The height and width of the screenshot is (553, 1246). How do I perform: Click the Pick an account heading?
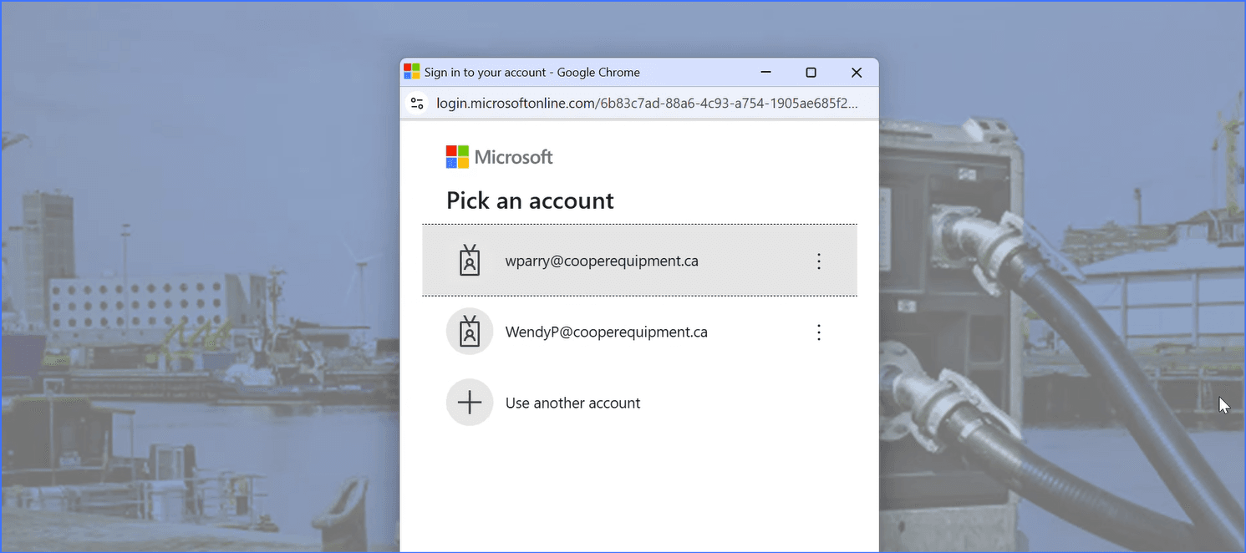[x=530, y=200]
